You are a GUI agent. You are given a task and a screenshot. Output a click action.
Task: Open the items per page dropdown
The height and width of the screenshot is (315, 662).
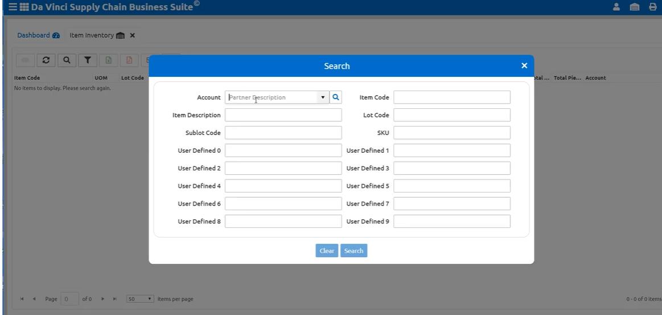click(x=140, y=299)
